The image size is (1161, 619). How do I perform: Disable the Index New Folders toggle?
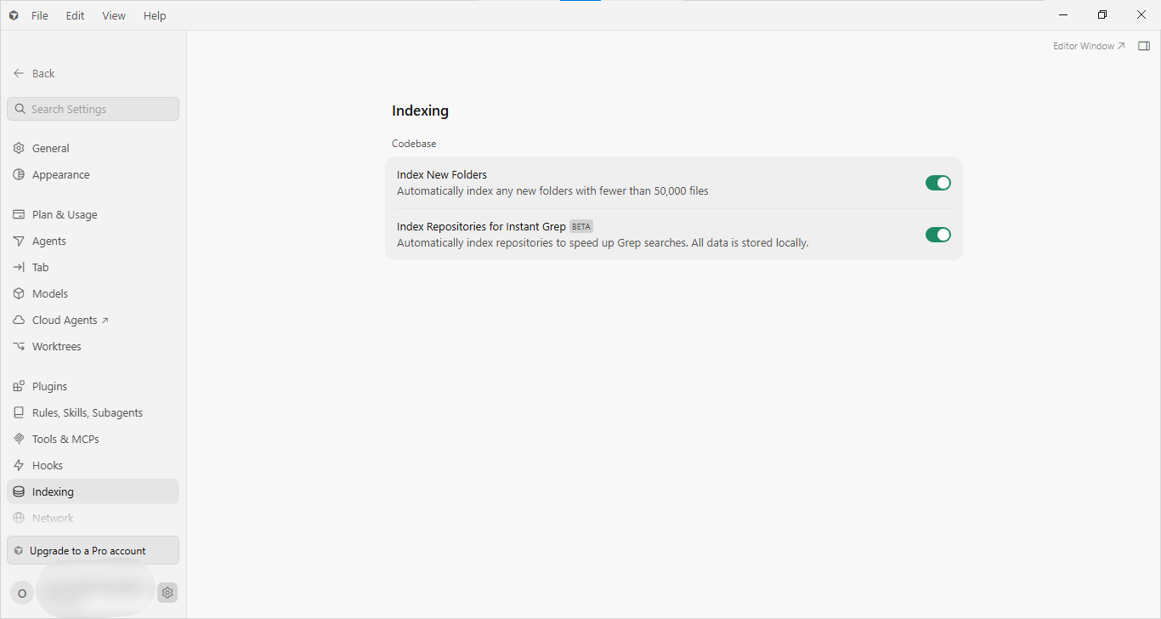pyautogui.click(x=938, y=183)
